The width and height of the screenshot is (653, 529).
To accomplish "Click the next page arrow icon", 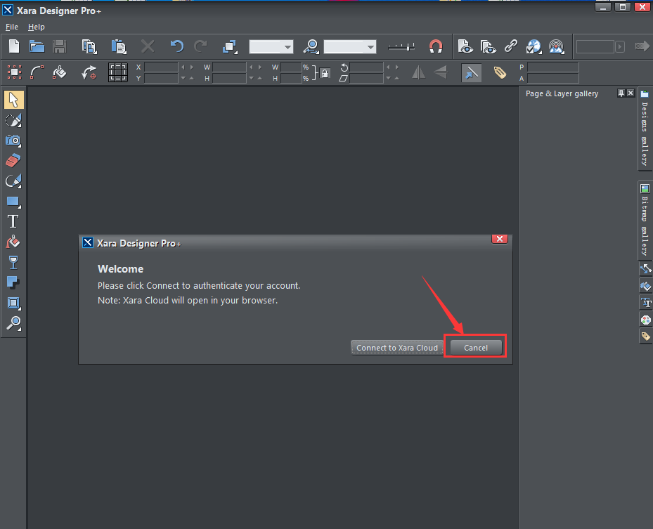I will (642, 46).
